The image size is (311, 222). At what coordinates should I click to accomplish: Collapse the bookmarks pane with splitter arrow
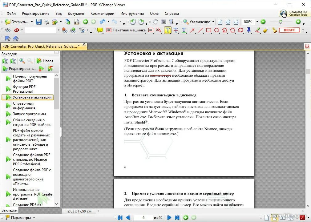(61, 131)
